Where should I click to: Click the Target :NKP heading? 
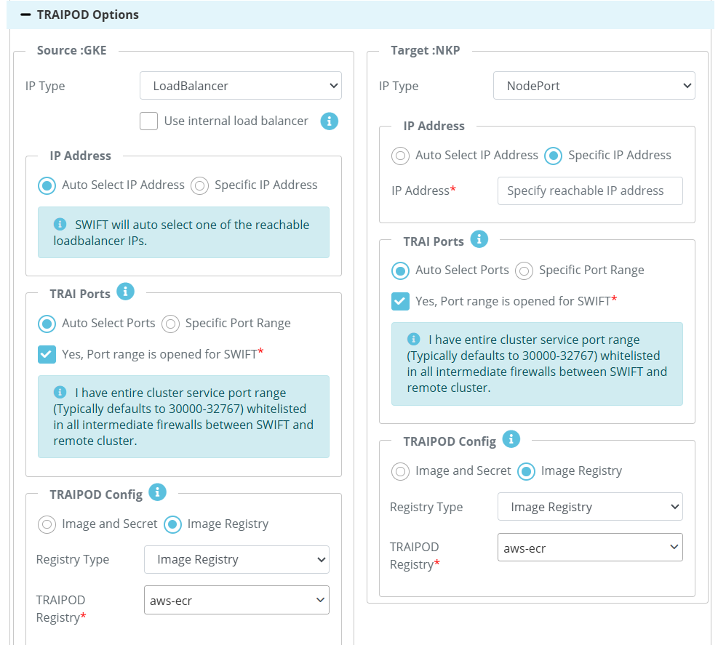pos(425,50)
